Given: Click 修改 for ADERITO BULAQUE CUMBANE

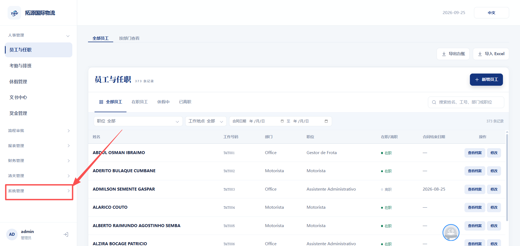Looking at the screenshot, I should click(494, 171).
